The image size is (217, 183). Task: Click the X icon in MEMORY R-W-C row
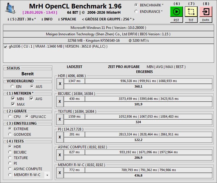(x=60, y=173)
